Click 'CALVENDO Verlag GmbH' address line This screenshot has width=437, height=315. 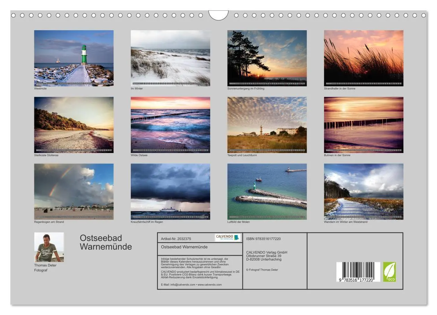click(267, 252)
